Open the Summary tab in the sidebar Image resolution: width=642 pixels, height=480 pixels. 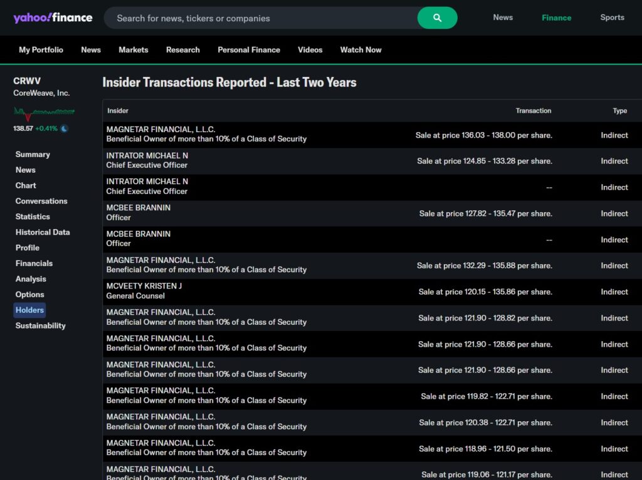coord(33,155)
